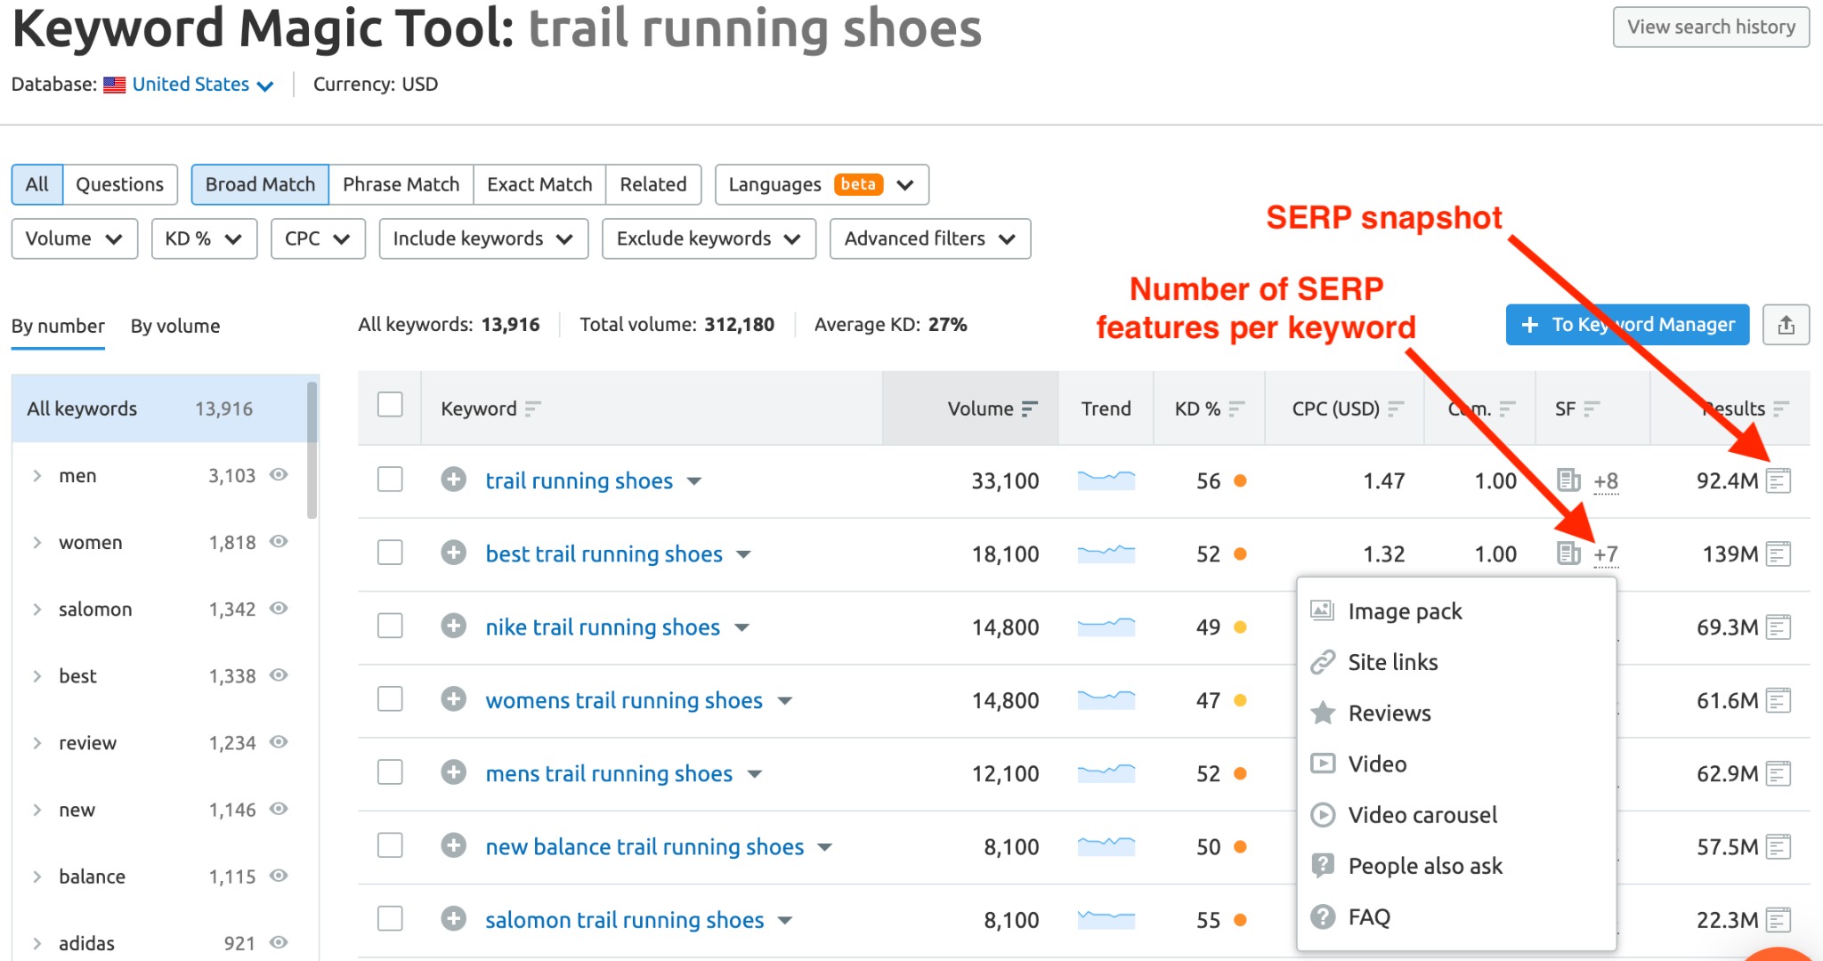The width and height of the screenshot is (1823, 961).
Task: Select the Exact Match tab
Action: pyautogui.click(x=539, y=184)
